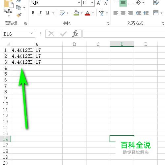Click the font size box showing 11
165x165 pixels.
pos(86,3)
